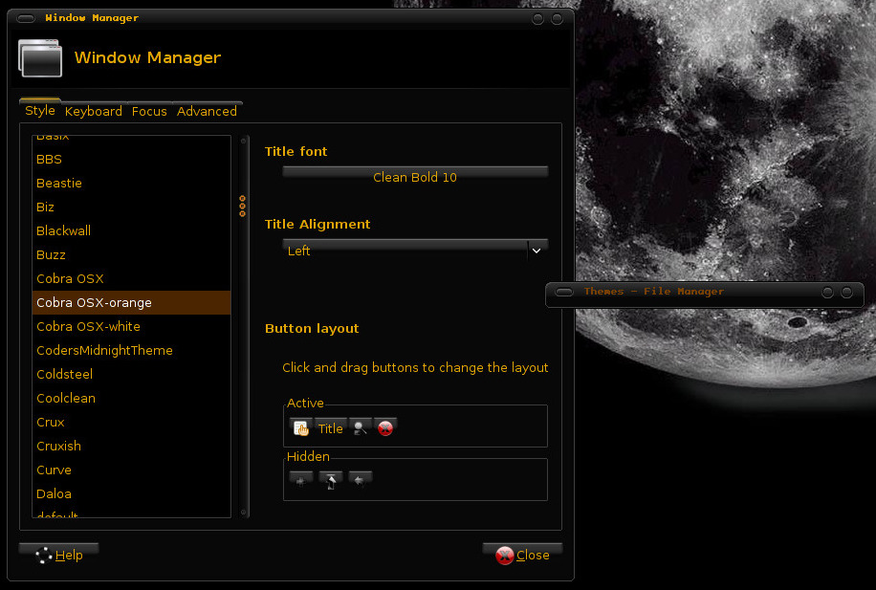The image size is (876, 590).
Task: Select the BBS theme
Action: pos(131,160)
